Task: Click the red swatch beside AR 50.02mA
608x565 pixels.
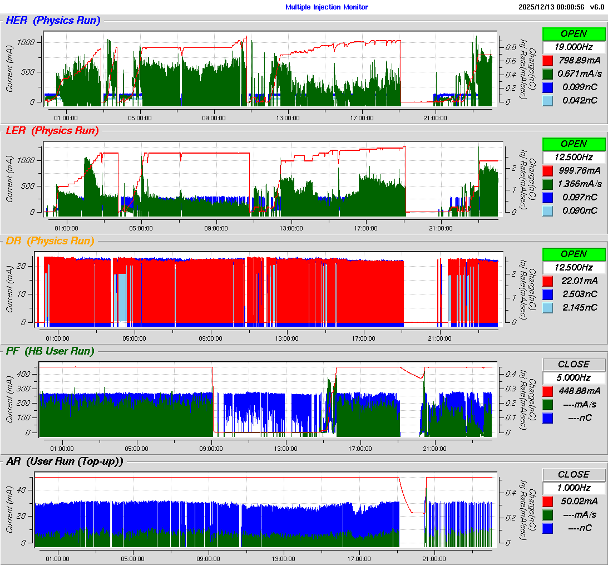Action: 548,501
